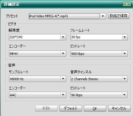Click the 詳細設定 title bar text

12,4
